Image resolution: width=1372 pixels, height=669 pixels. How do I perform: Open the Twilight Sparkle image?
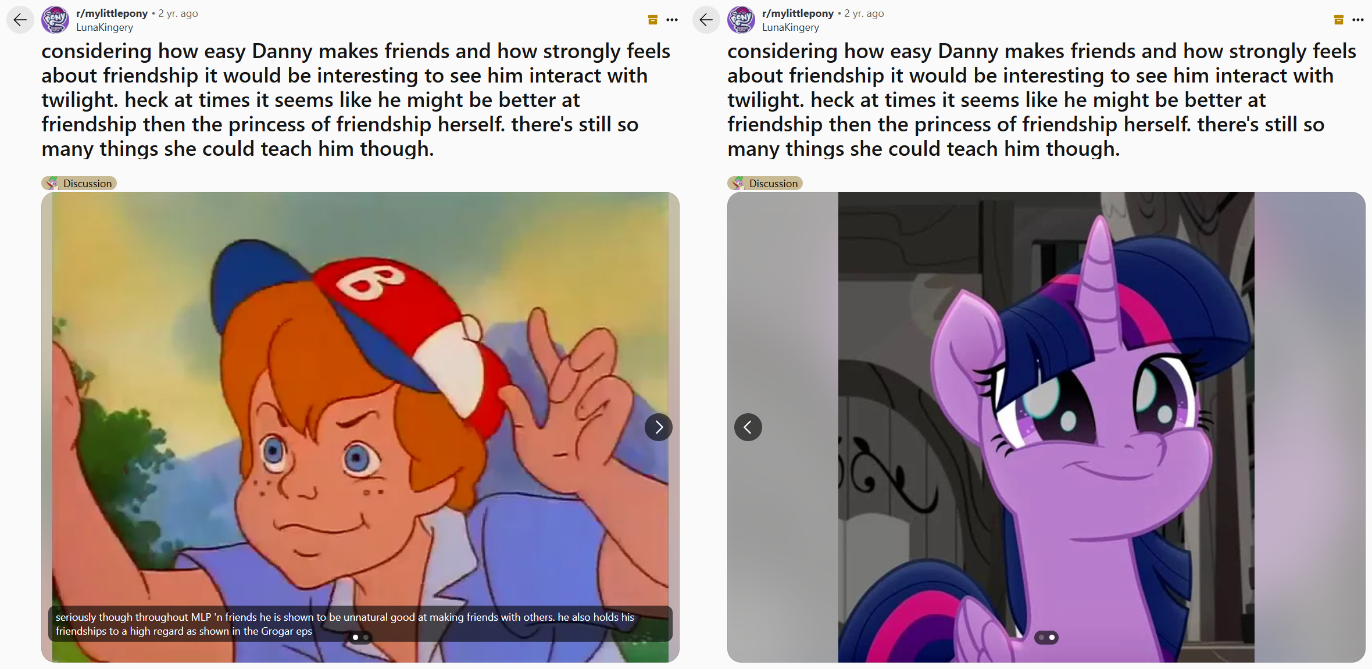click(x=1046, y=427)
